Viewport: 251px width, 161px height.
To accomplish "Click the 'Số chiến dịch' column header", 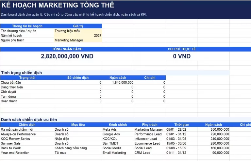I will tap(78, 78).
